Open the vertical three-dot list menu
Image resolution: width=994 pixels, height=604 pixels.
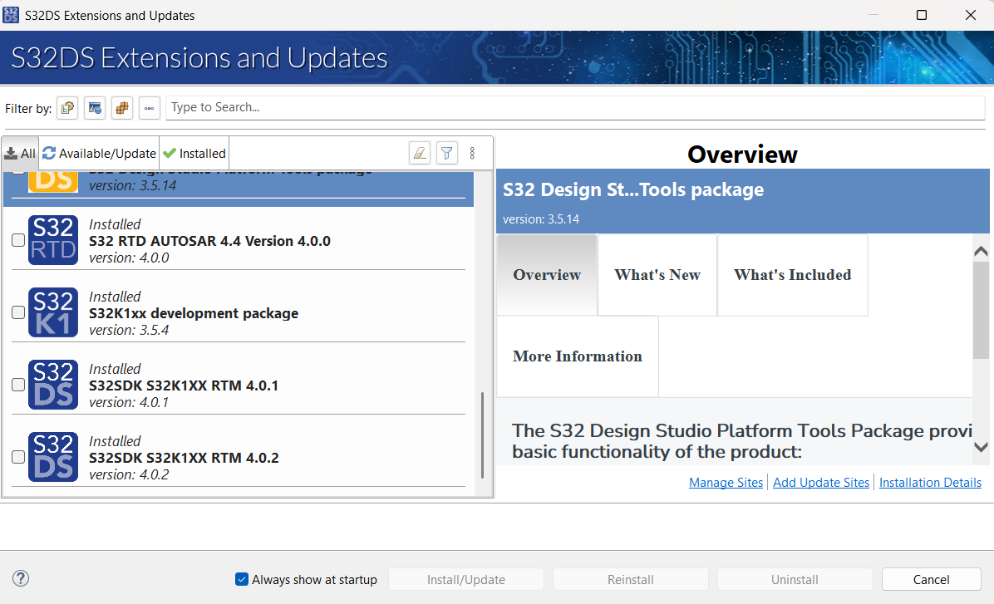tap(472, 153)
